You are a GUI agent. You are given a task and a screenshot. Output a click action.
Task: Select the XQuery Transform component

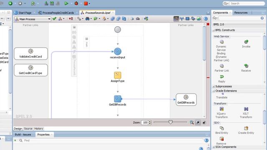222,112
